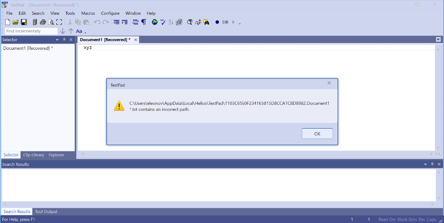
Task: Save the document with floppy icon
Action: 24,22
